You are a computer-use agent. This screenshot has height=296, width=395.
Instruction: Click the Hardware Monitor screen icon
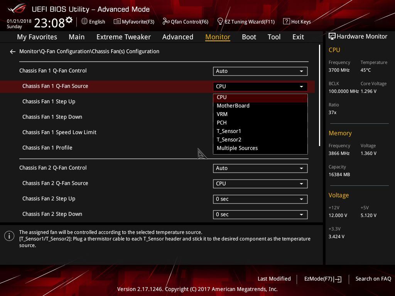click(332, 37)
